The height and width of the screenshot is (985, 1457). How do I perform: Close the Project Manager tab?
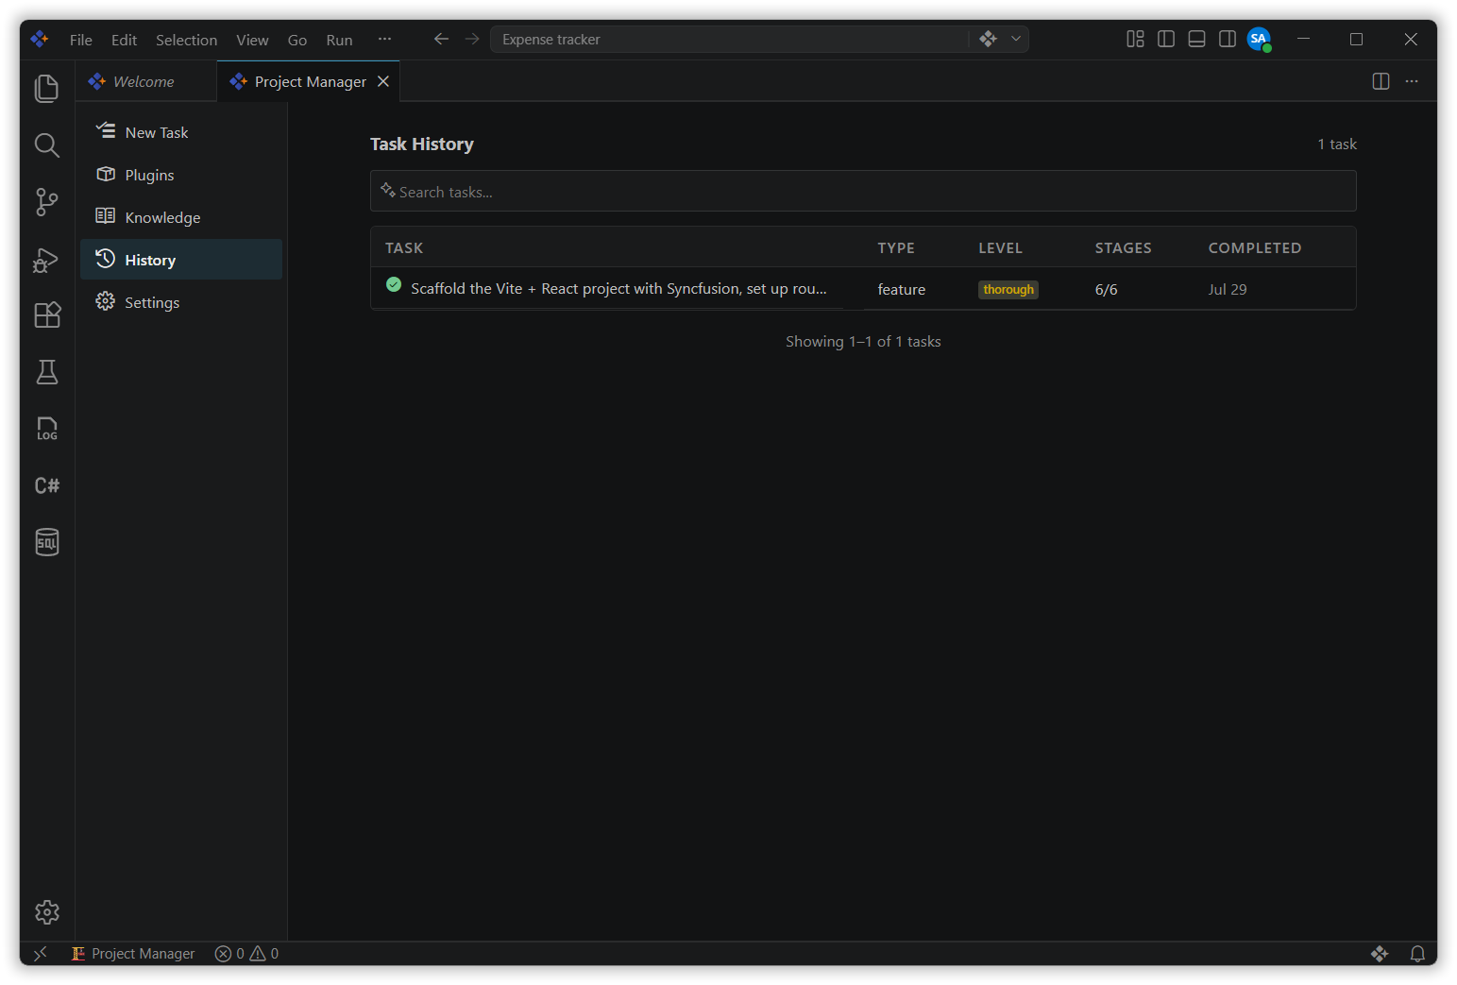[383, 81]
